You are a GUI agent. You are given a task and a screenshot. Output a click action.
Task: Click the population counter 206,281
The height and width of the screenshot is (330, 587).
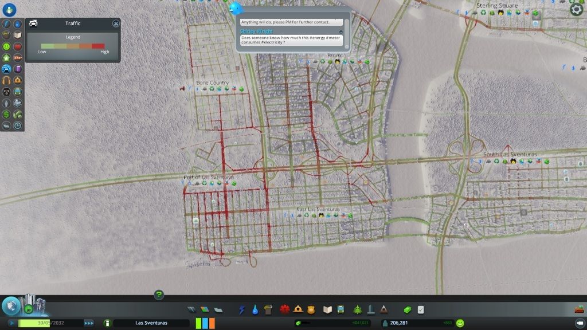(x=399, y=323)
